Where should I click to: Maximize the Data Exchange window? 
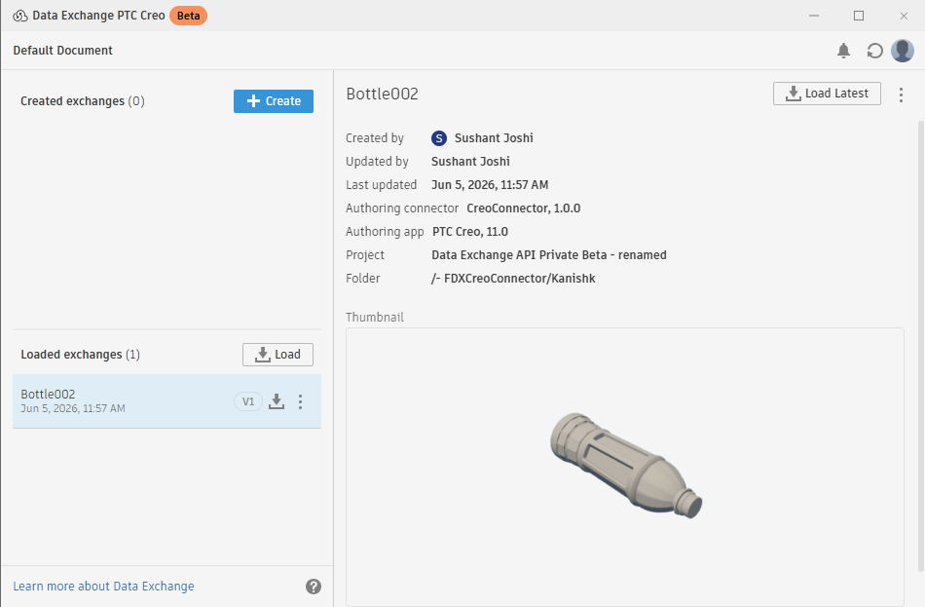point(859,16)
